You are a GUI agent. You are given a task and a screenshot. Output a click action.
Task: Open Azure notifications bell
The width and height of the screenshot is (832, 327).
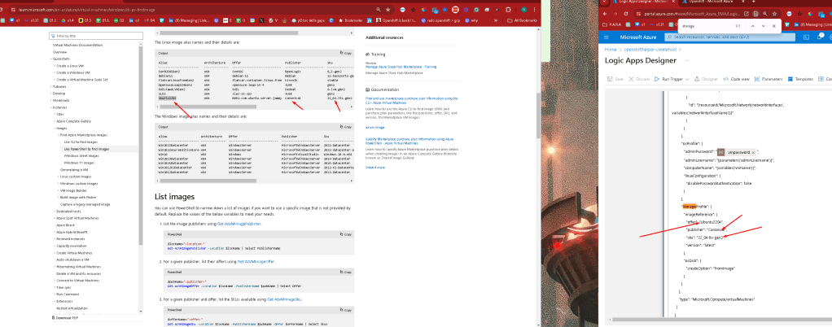tap(821, 37)
